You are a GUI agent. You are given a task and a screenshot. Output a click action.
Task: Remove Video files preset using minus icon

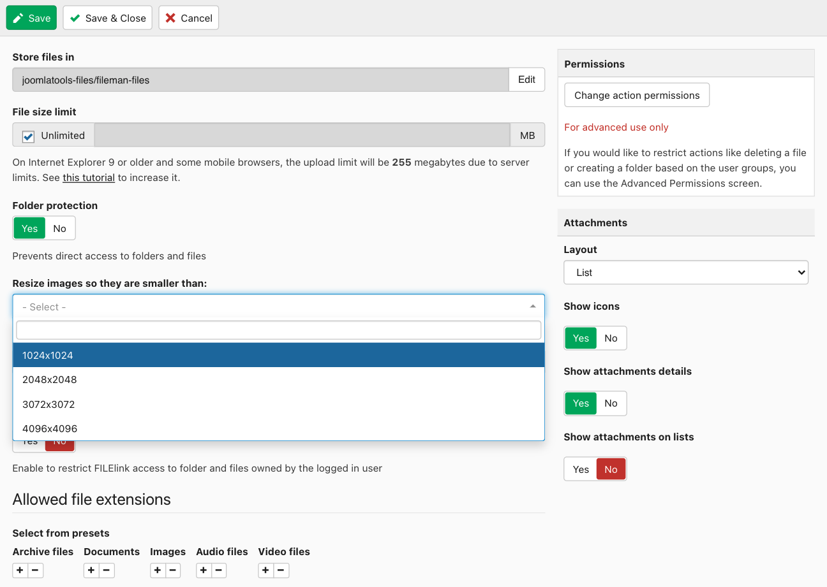(281, 570)
